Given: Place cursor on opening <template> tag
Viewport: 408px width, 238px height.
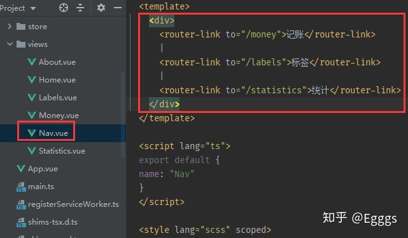Looking at the screenshot, I should 164,6.
